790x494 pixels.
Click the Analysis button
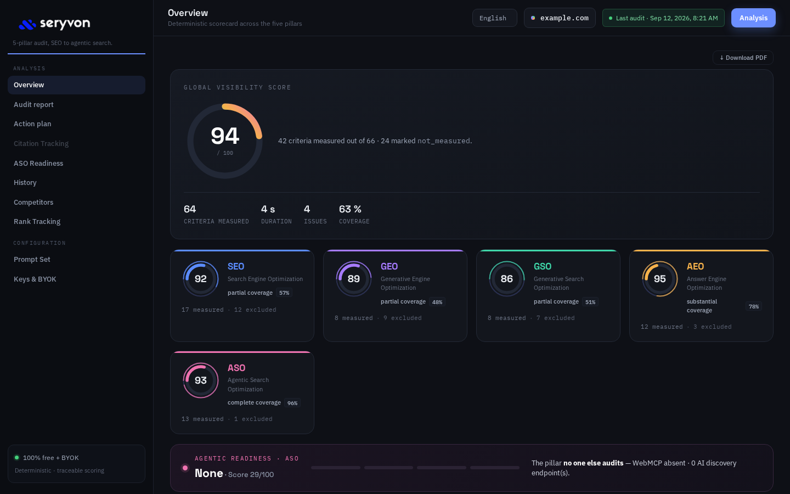(753, 18)
